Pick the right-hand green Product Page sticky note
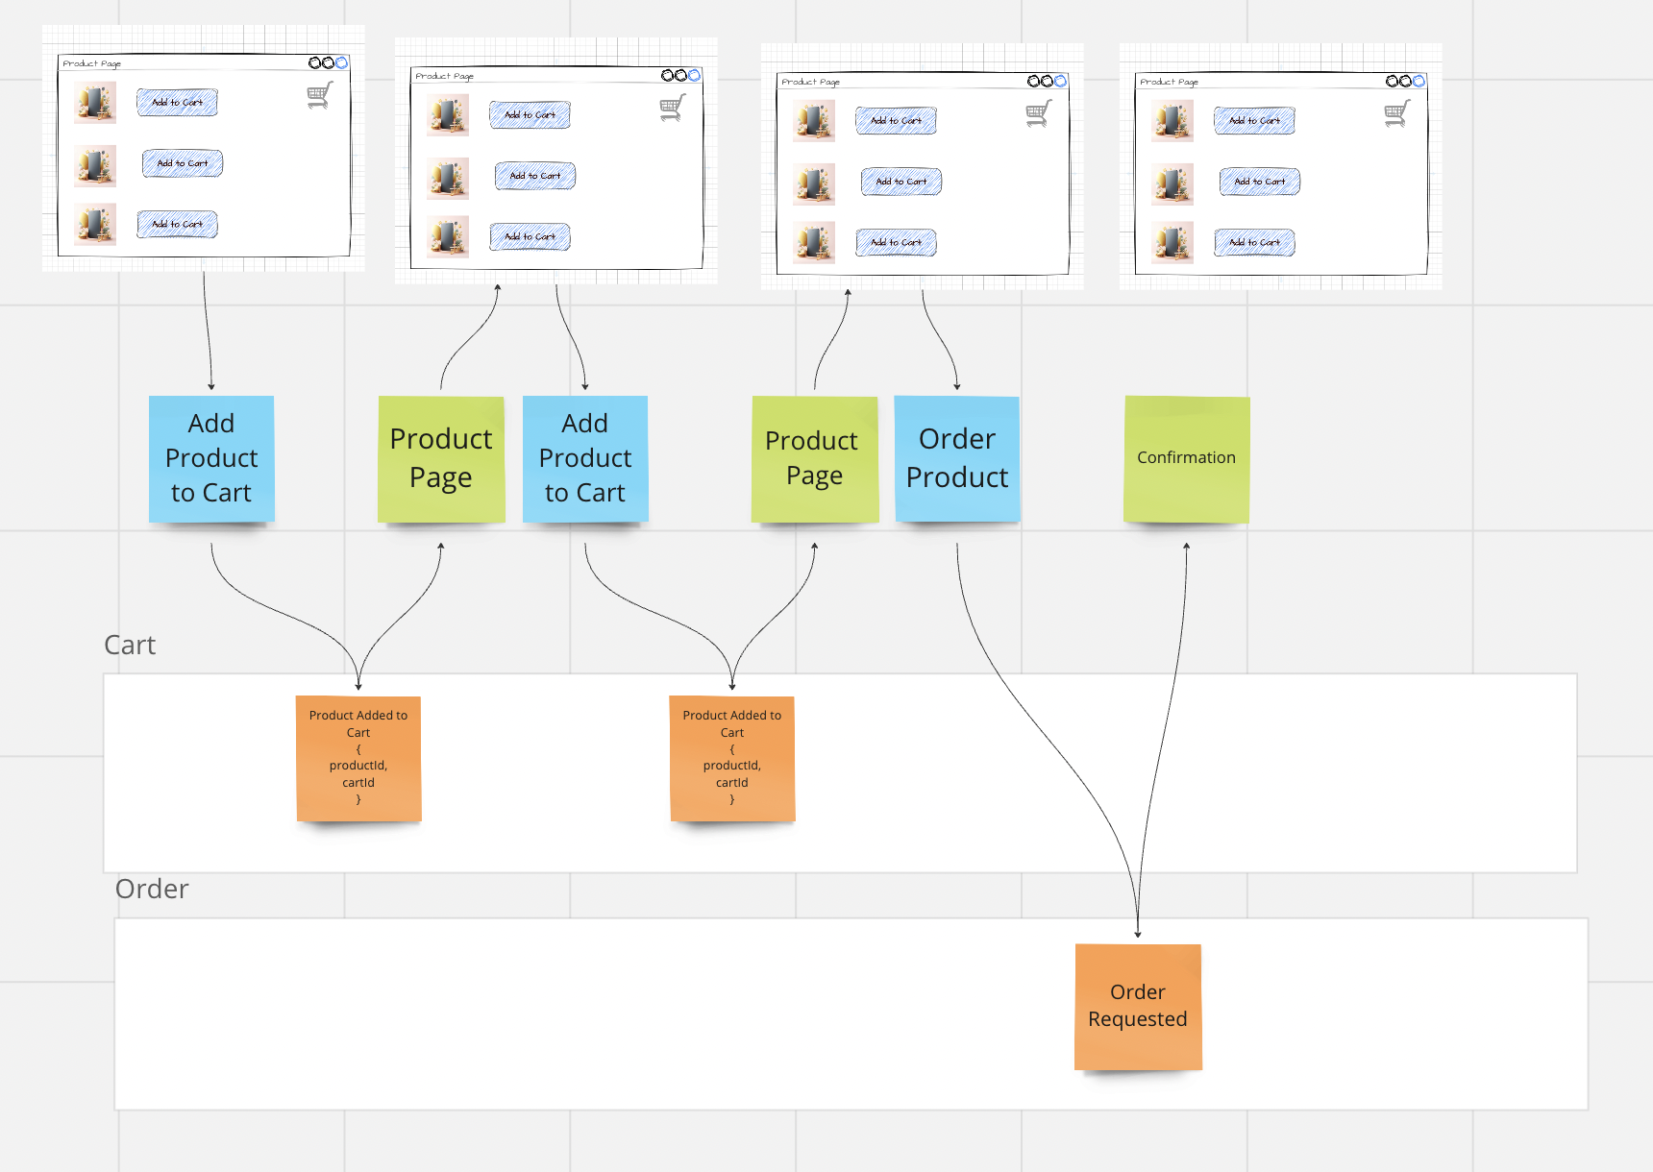The image size is (1653, 1172). 814,458
